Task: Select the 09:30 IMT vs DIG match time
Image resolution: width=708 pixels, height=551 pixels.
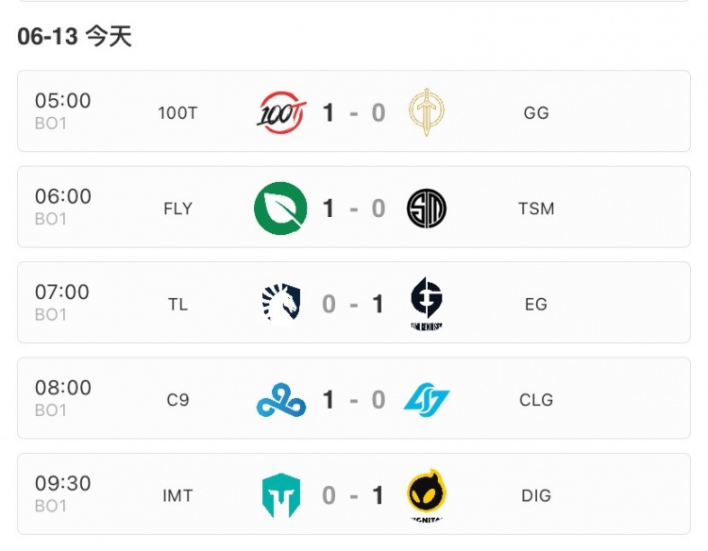Action: pyautogui.click(x=62, y=484)
